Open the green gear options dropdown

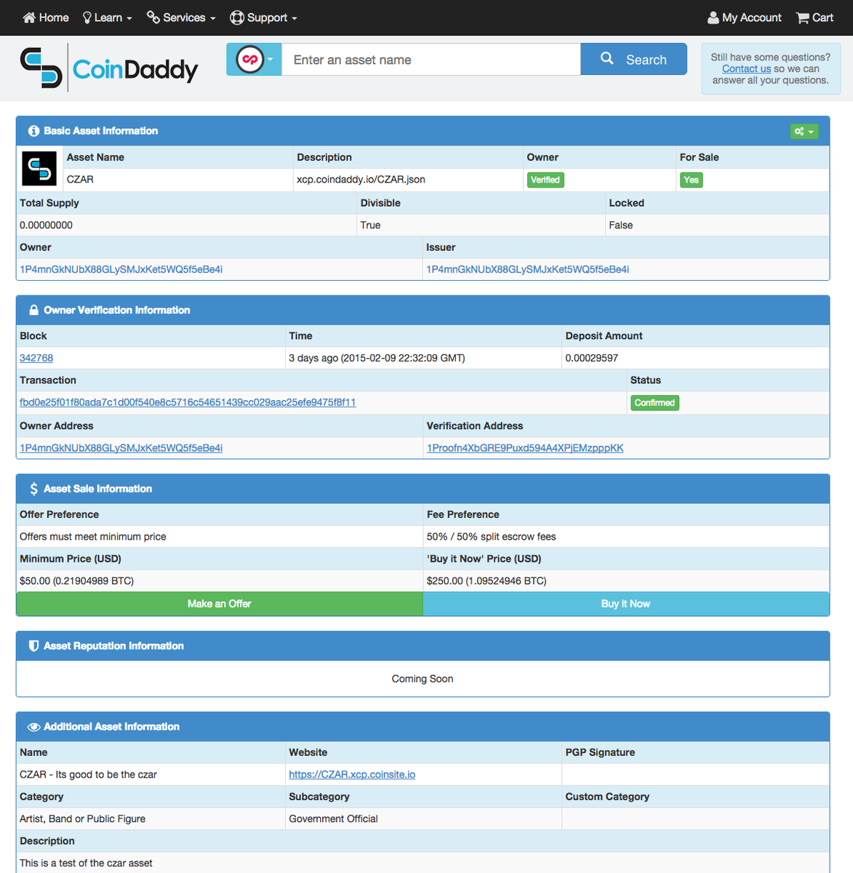coord(804,132)
